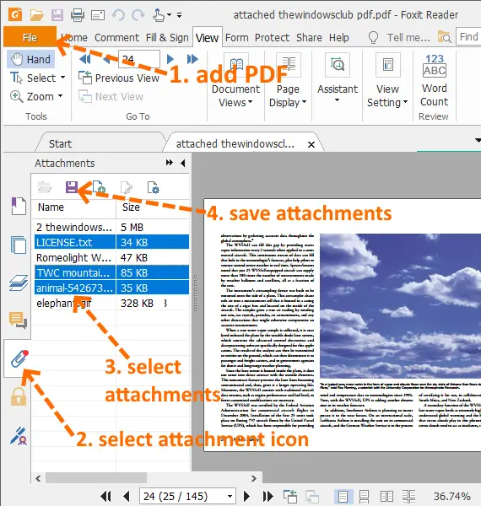Open the Bookmarks sidebar panel icon

19,206
